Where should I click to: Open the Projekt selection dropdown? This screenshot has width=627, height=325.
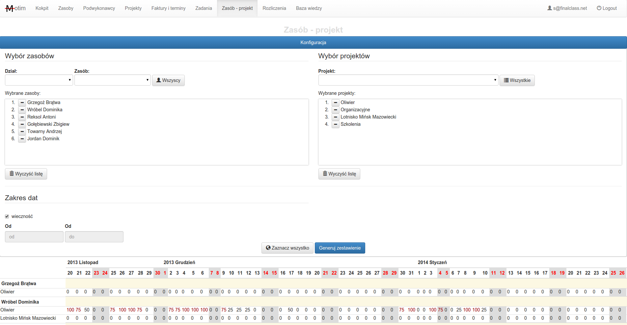click(x=408, y=80)
